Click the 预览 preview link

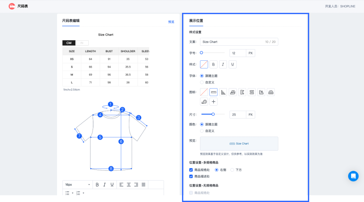coord(171,22)
